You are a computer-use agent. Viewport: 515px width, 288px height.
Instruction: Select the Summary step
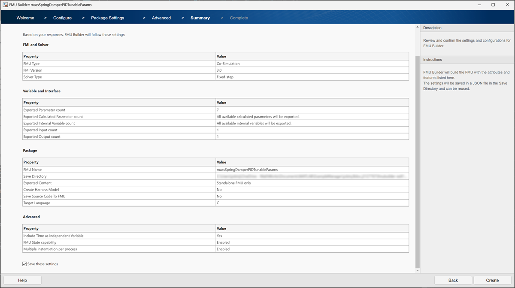pyautogui.click(x=200, y=18)
